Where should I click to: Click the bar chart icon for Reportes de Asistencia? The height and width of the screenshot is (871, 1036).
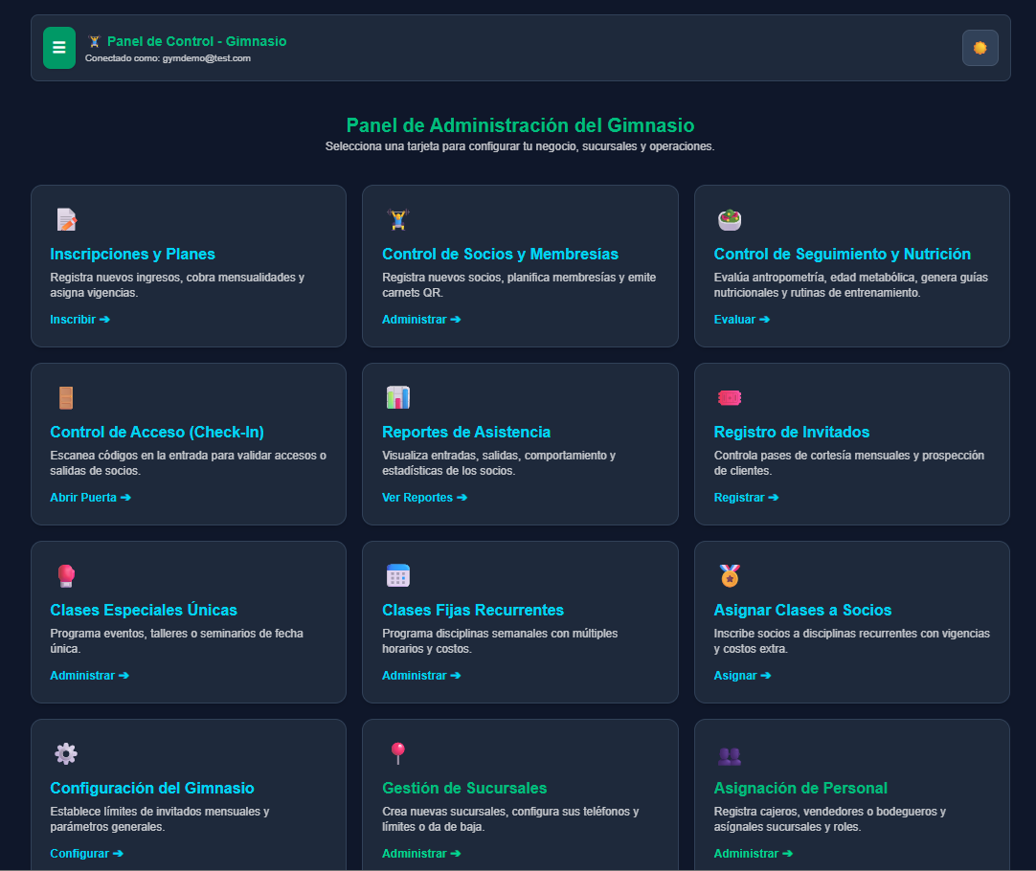(x=397, y=397)
